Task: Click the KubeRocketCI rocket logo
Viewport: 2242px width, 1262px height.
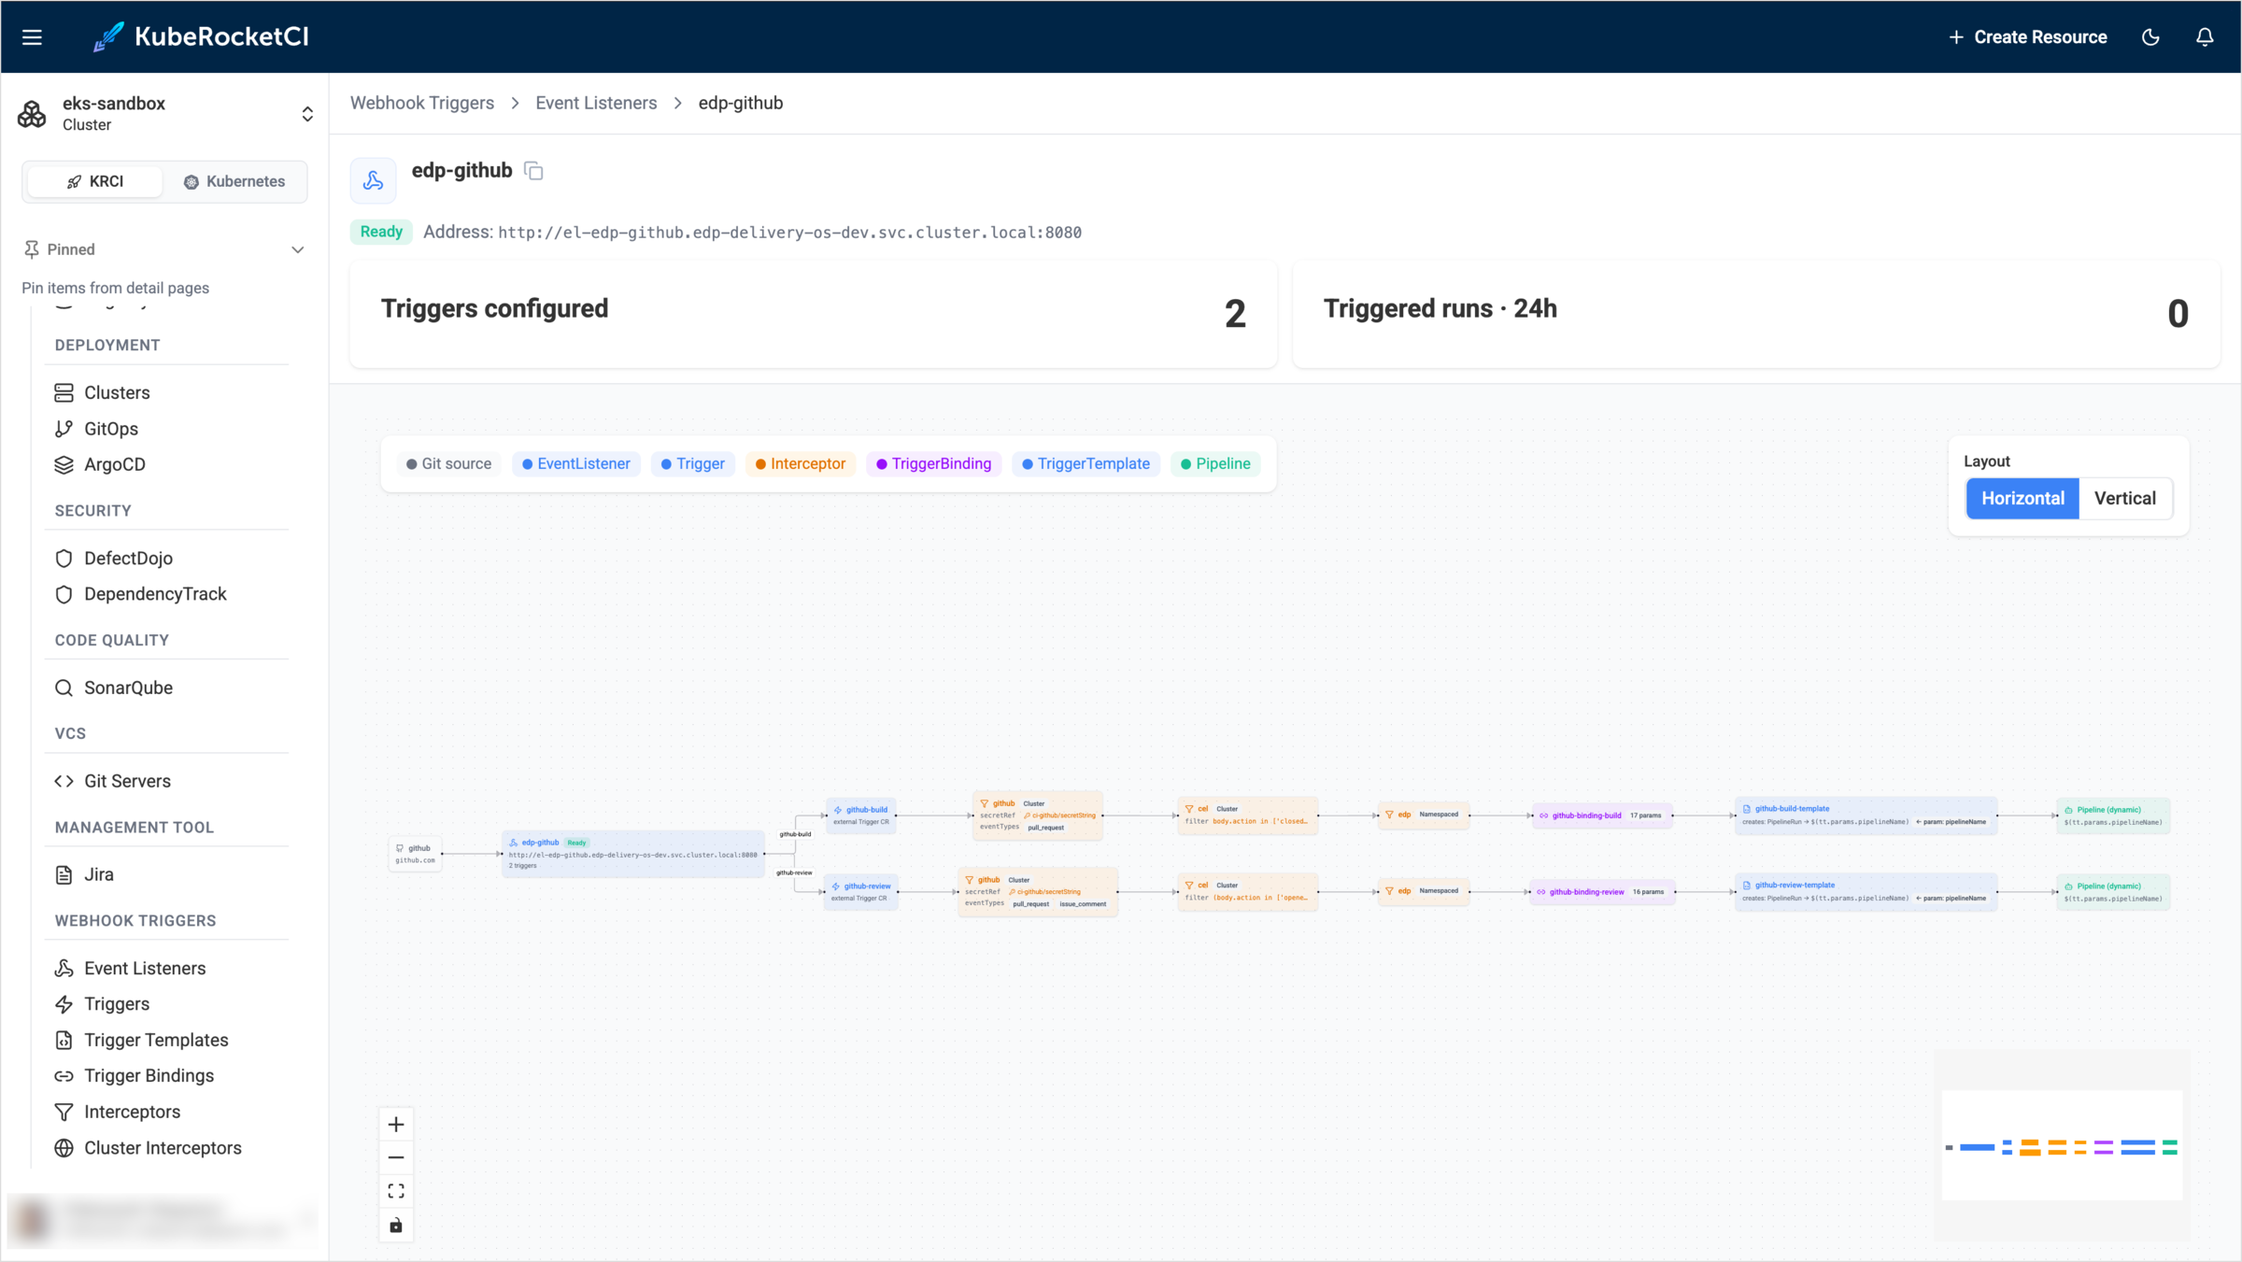Action: click(108, 37)
